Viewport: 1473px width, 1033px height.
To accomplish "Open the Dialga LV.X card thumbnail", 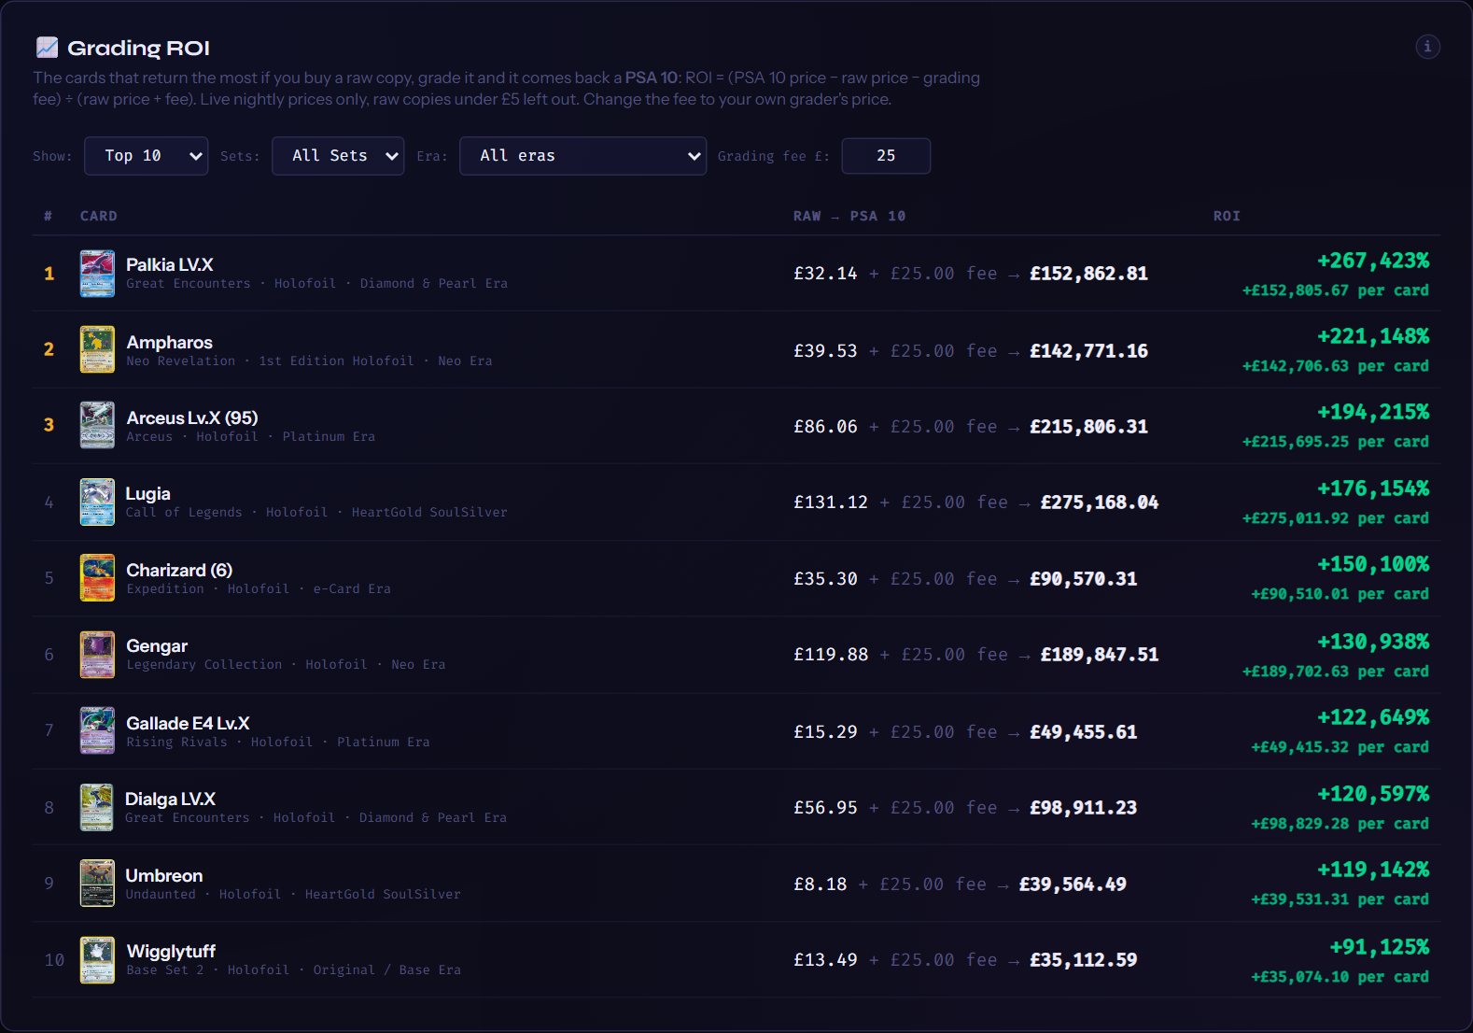I will [97, 807].
